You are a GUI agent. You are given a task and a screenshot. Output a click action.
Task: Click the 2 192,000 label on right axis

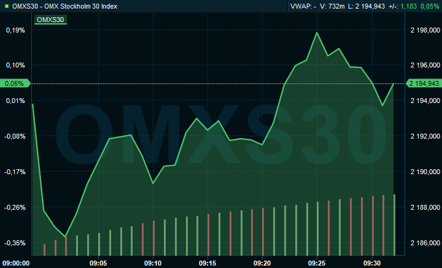pos(425,136)
